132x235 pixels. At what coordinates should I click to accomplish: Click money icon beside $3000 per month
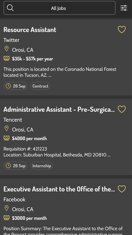click(x=7, y=218)
